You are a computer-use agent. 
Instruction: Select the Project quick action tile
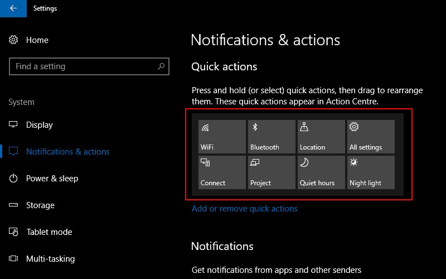coord(272,172)
